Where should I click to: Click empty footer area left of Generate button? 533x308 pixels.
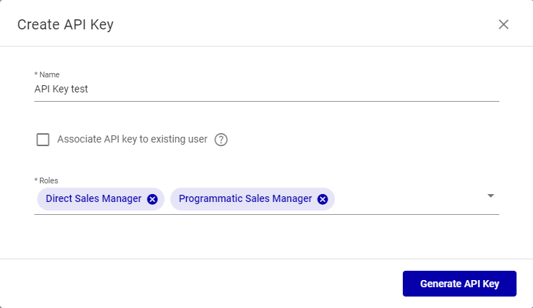point(200,284)
